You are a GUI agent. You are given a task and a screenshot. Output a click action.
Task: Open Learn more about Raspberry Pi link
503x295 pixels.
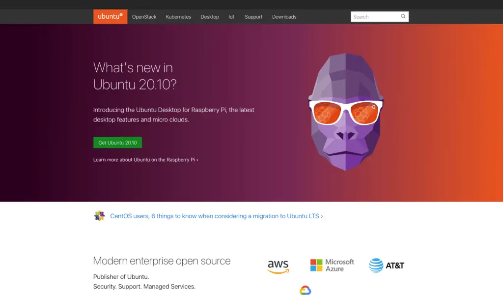tap(145, 159)
